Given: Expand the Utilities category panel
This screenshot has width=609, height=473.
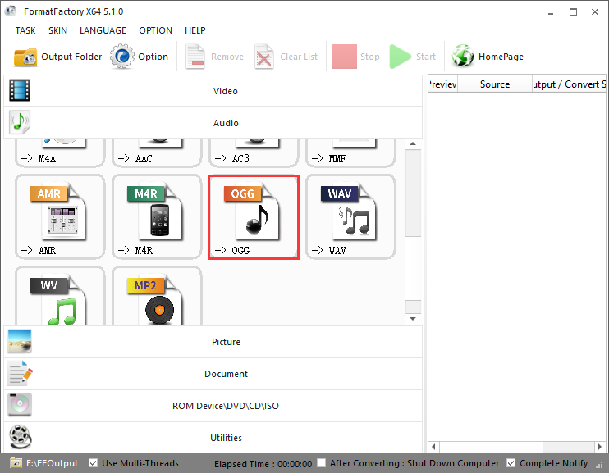Looking at the screenshot, I should (213, 437).
